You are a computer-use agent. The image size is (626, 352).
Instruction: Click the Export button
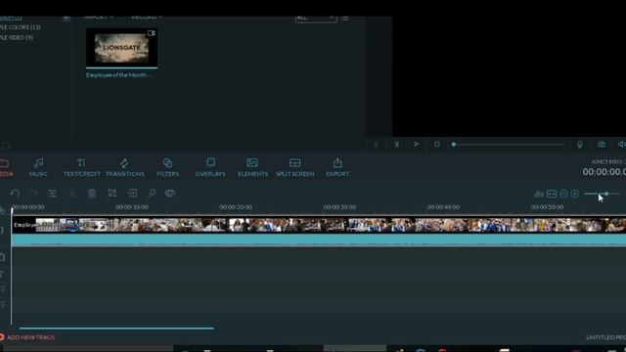[337, 167]
